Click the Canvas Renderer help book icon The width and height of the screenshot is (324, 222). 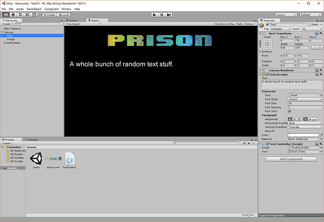pyautogui.click(x=317, y=70)
